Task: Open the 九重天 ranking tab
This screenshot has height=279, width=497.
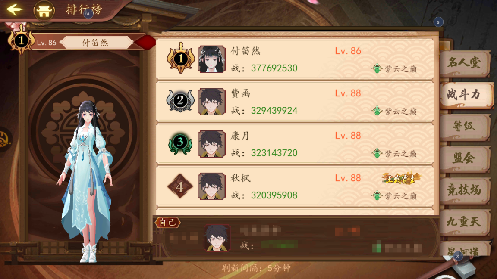Action: point(465,222)
